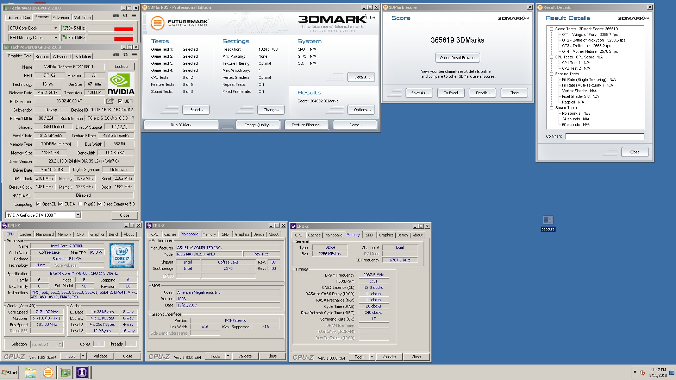Select GT4 - Mother Nature result row
The image size is (676, 380).
(590, 51)
